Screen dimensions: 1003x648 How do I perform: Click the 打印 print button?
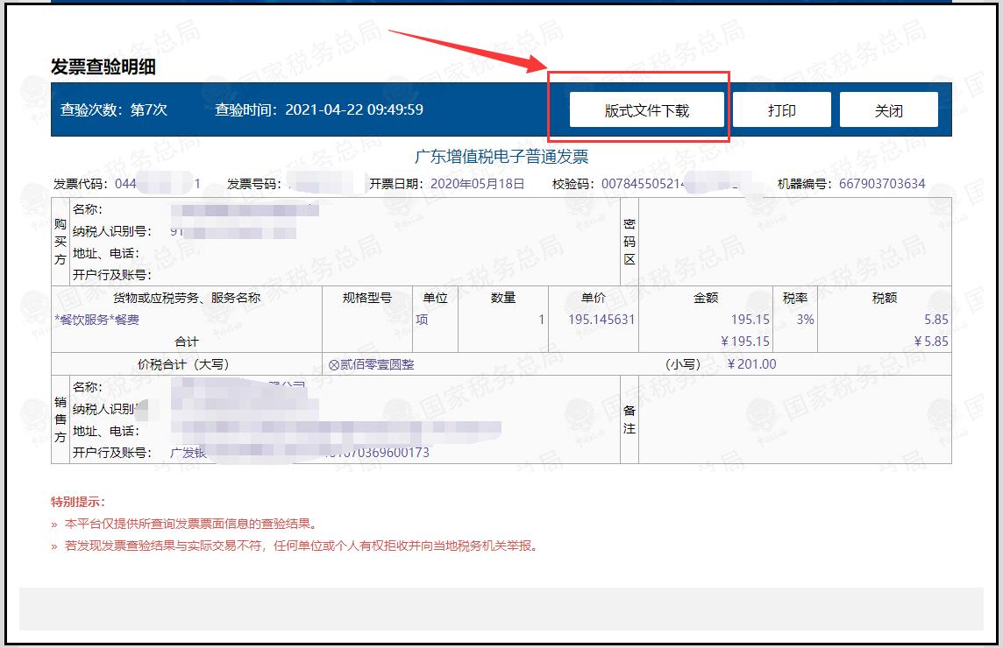[x=781, y=109]
